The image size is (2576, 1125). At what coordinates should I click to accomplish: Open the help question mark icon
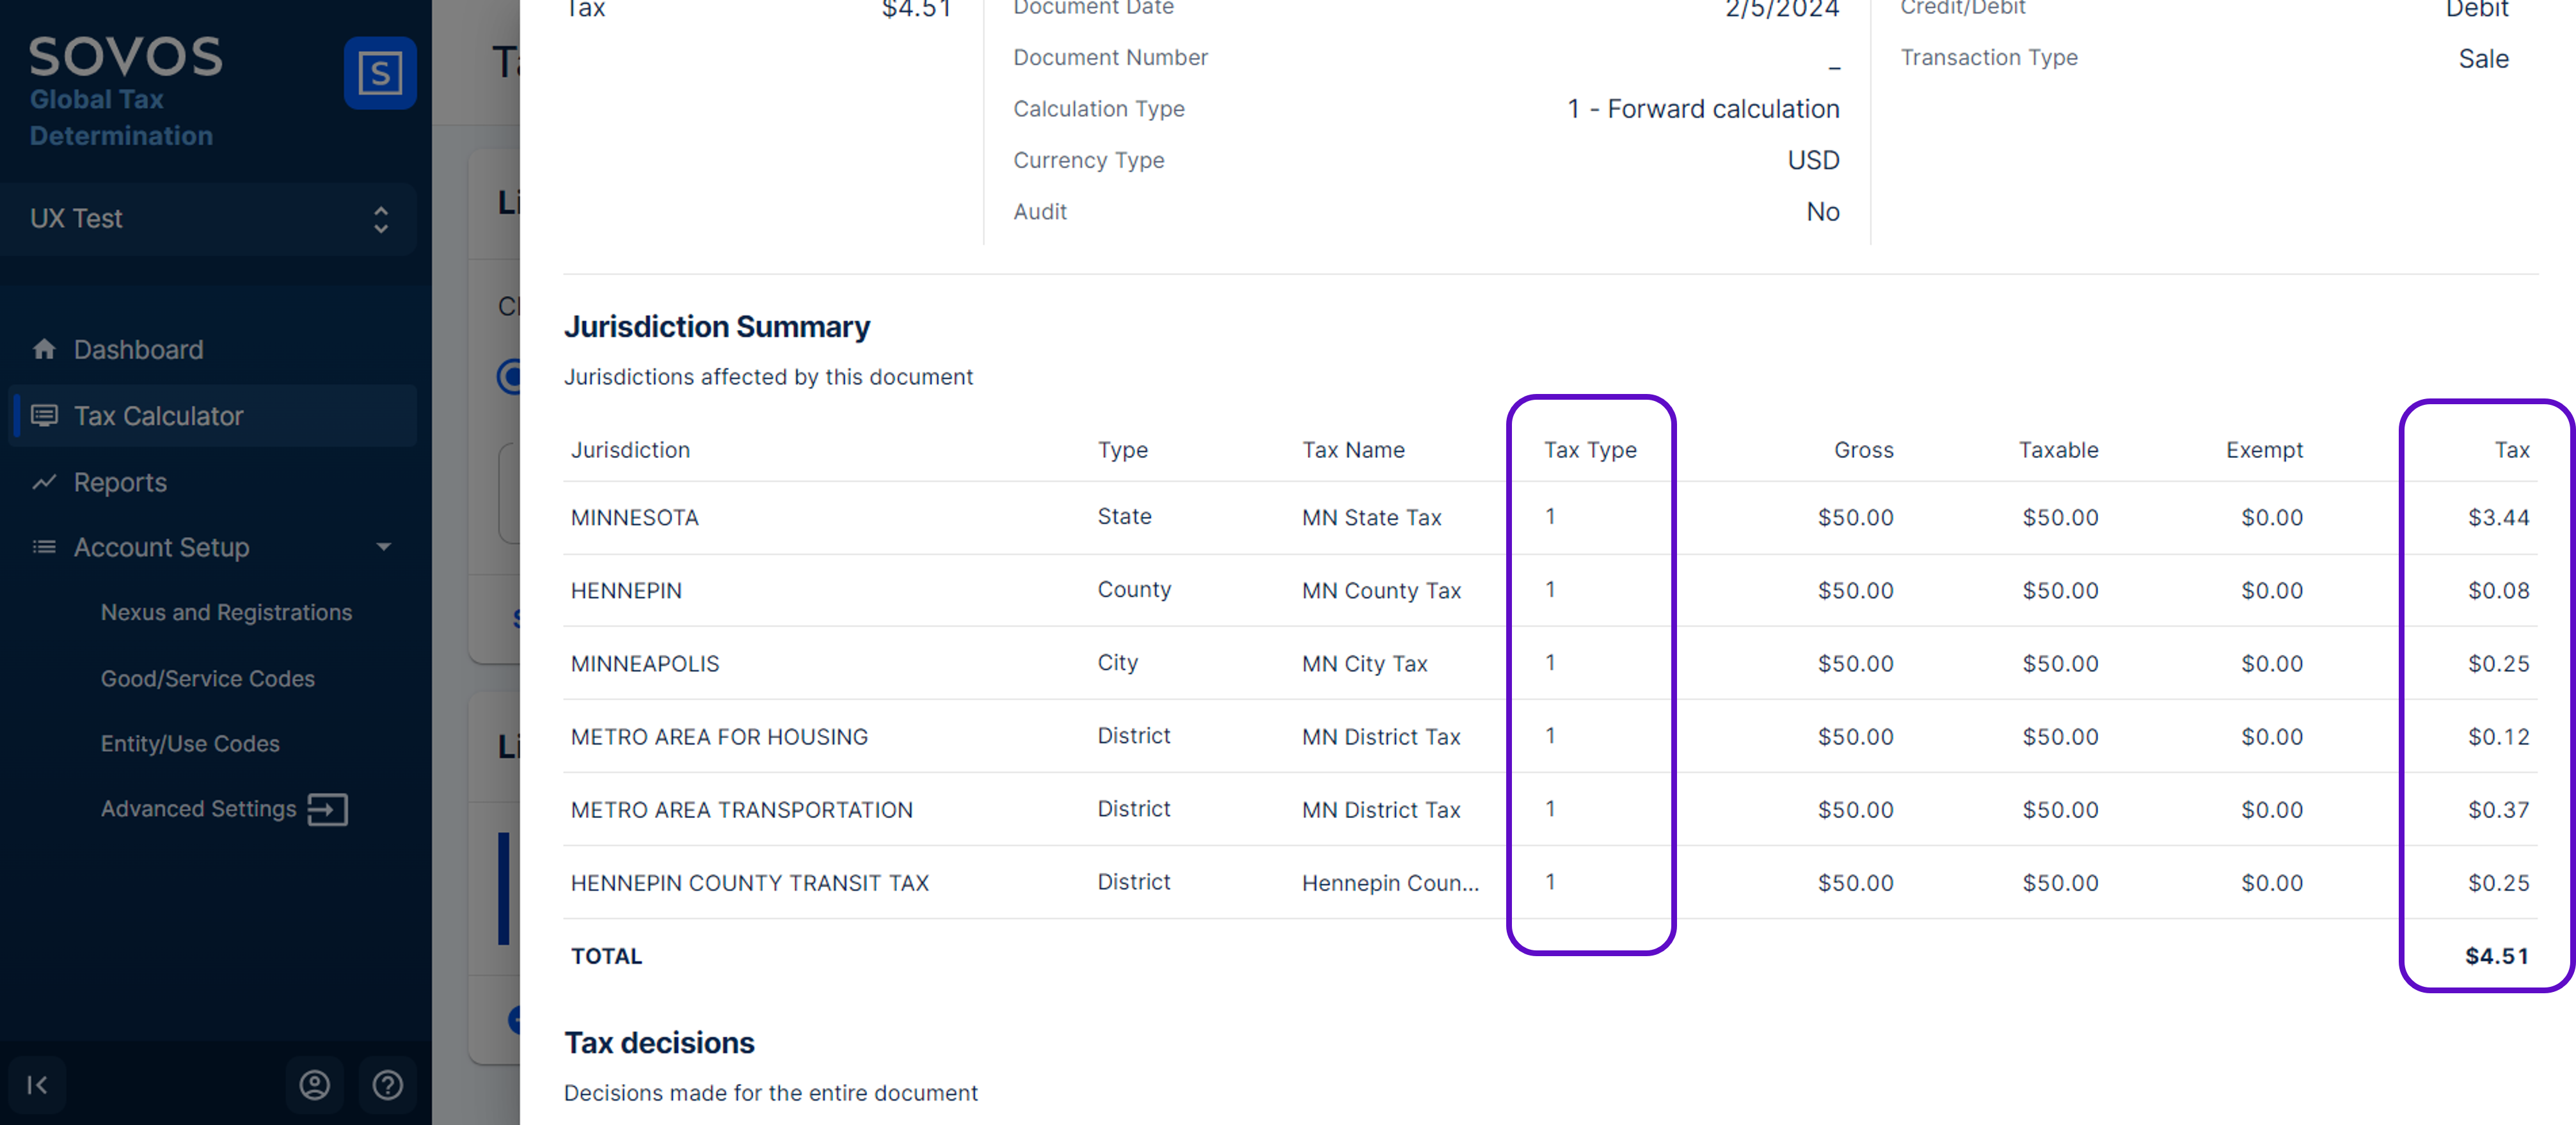click(x=387, y=1085)
